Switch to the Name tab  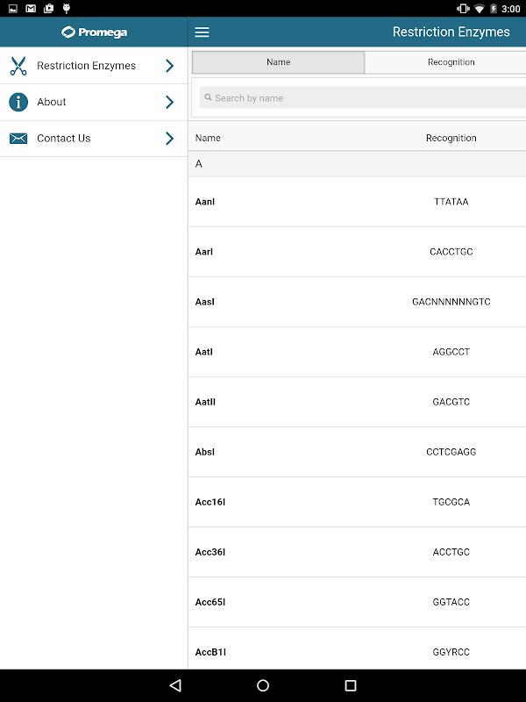point(278,62)
